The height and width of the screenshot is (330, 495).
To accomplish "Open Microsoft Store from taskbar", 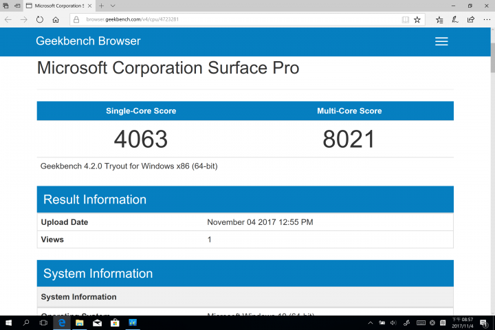I will point(115,322).
